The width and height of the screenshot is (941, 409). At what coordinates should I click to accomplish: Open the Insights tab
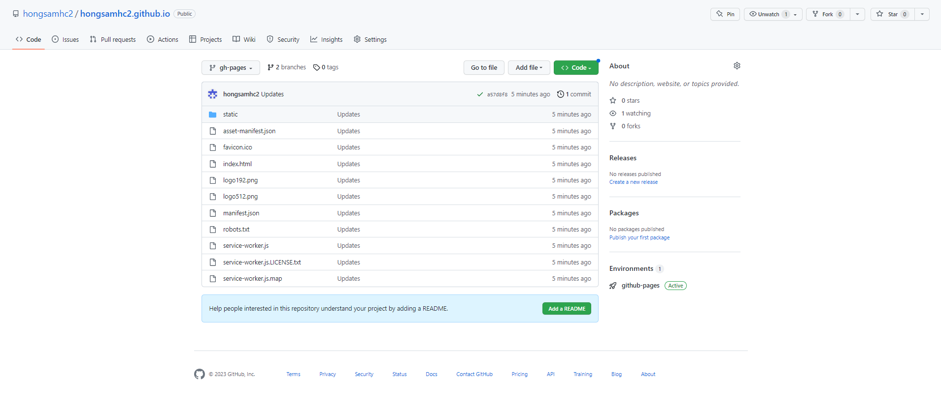tap(326, 39)
